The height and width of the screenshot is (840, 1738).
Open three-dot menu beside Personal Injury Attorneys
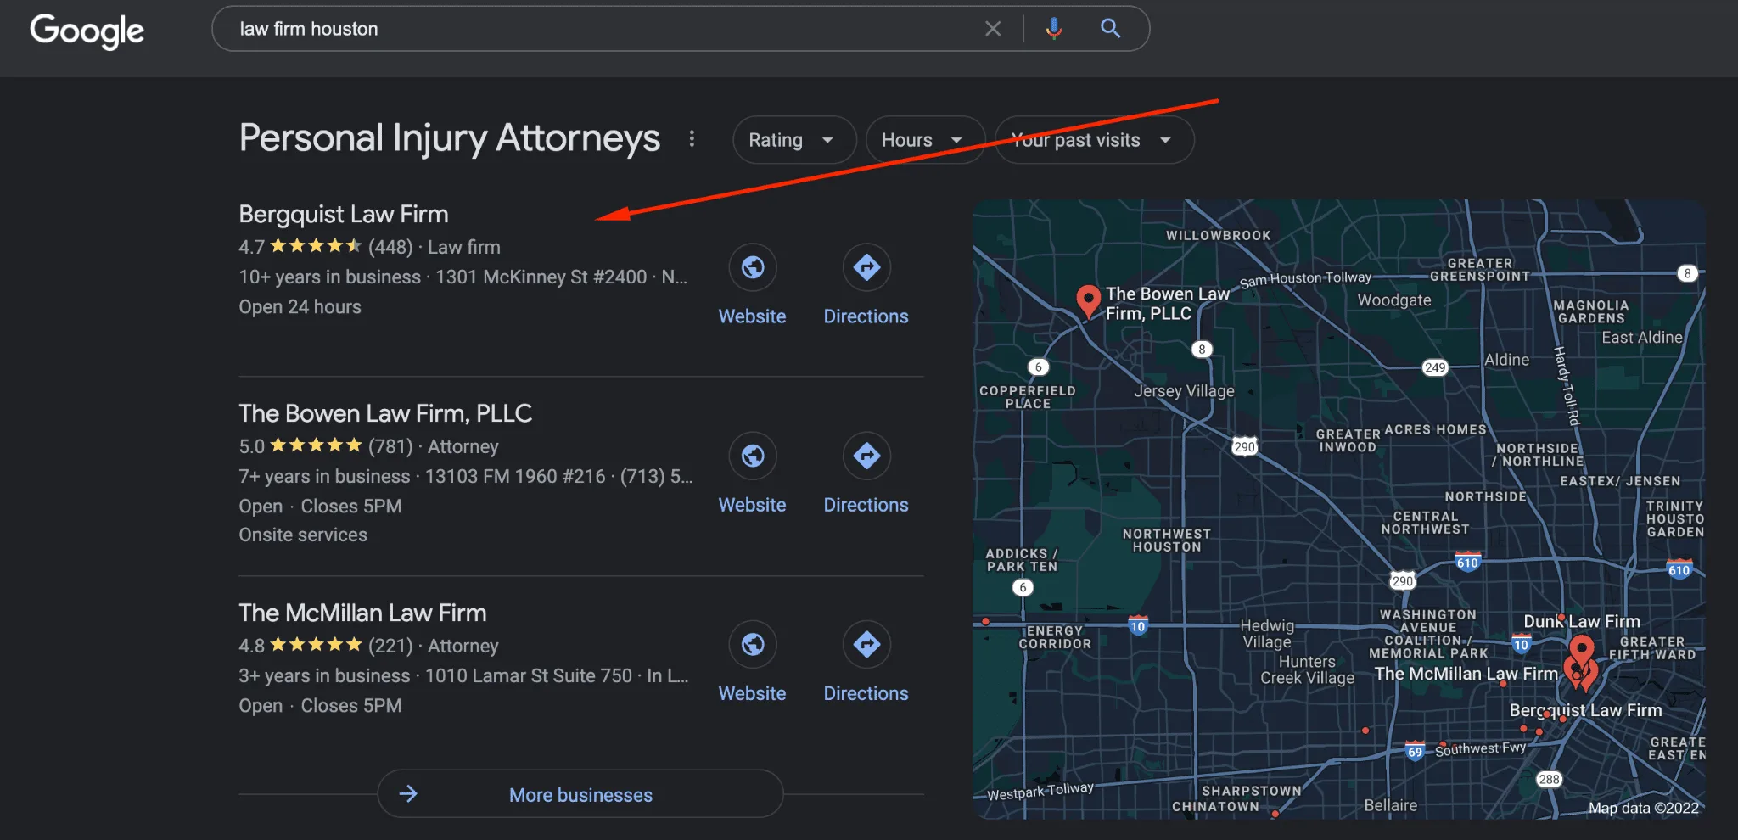coord(692,138)
